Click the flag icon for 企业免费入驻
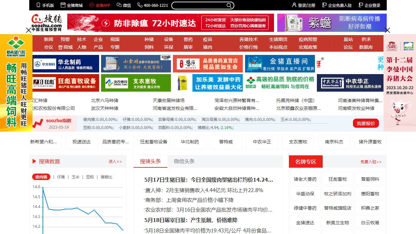The width and height of the screenshot is (416, 234). click(x=324, y=5)
